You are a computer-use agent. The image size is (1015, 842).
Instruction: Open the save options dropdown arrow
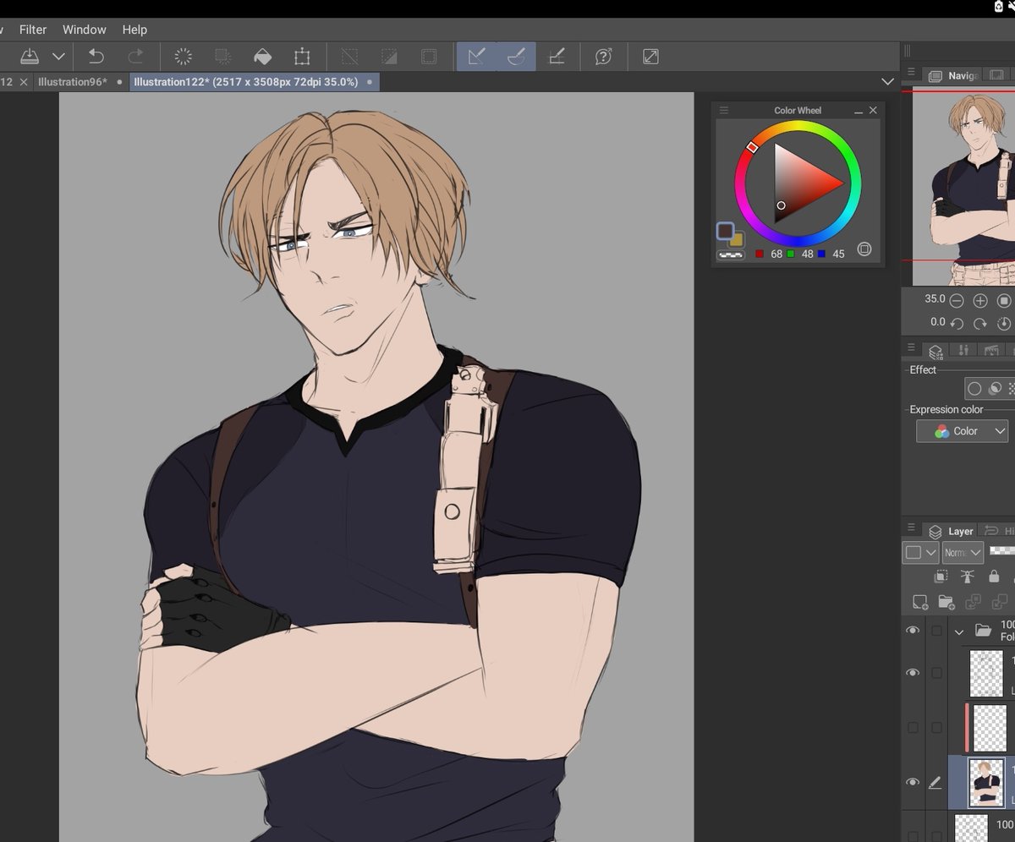pos(58,57)
